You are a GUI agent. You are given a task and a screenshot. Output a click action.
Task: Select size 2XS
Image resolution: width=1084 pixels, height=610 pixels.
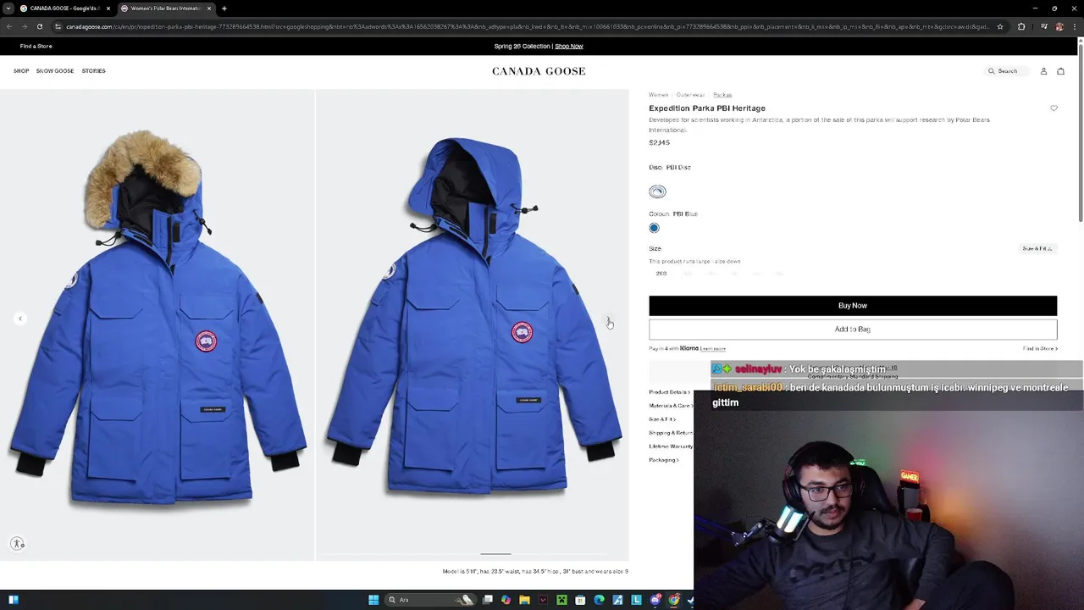click(661, 274)
